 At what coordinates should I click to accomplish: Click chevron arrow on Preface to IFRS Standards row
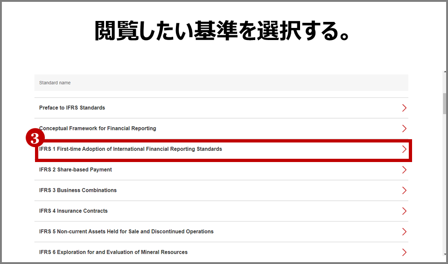pos(404,108)
